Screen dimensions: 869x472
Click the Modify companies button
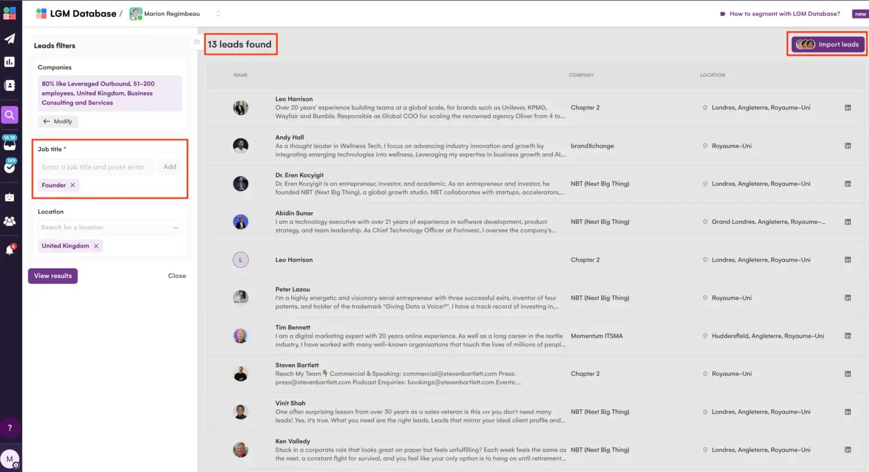[58, 122]
